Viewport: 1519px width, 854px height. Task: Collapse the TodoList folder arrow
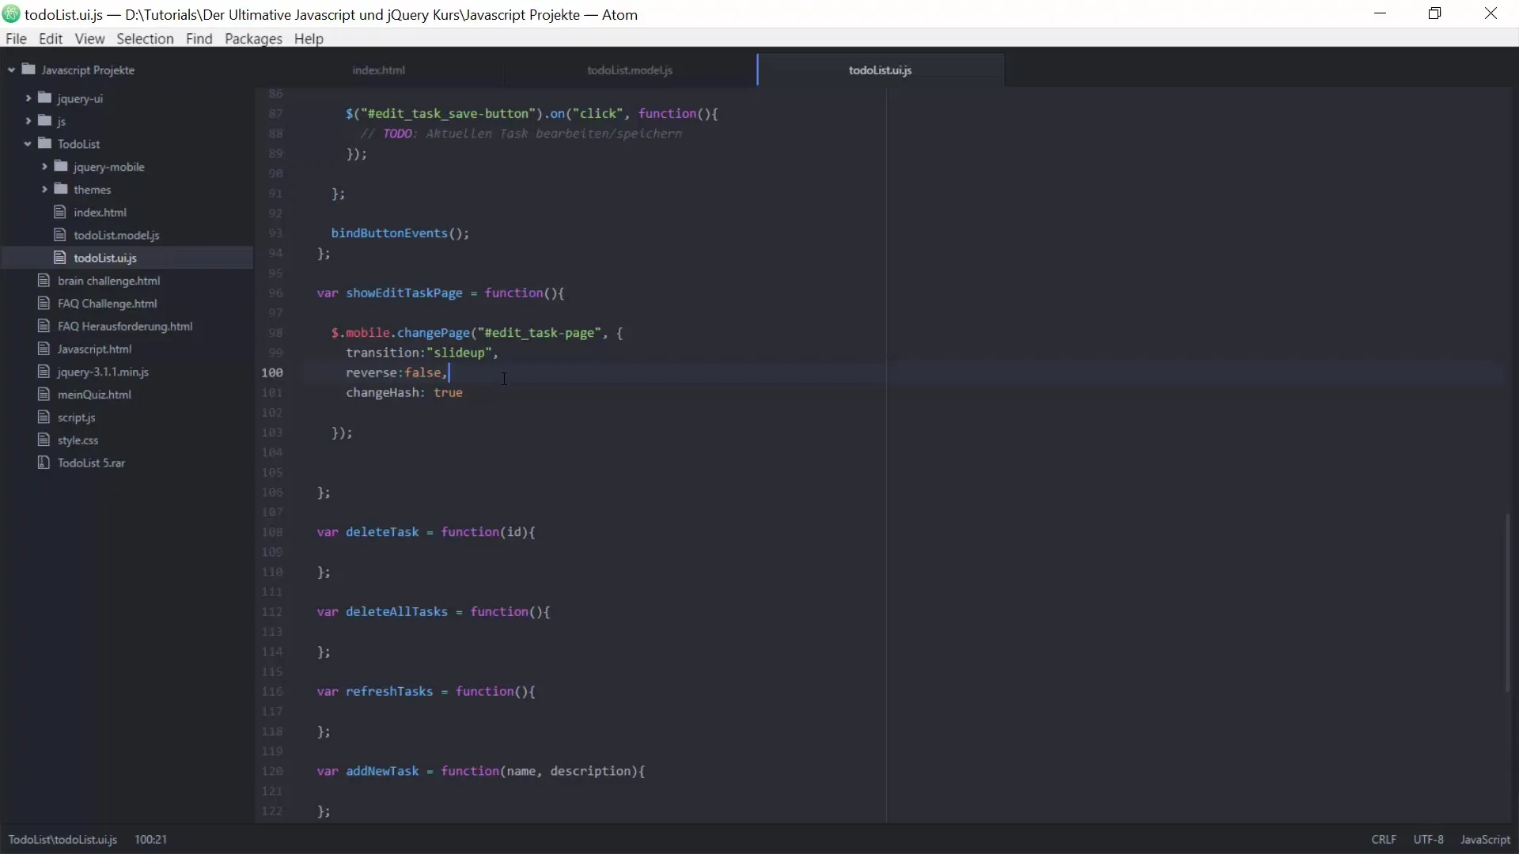click(28, 144)
